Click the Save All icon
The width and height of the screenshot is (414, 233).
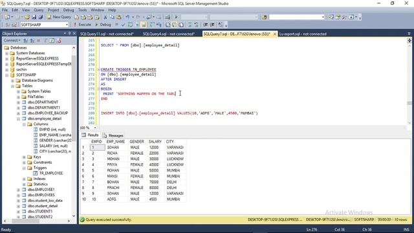(40, 17)
